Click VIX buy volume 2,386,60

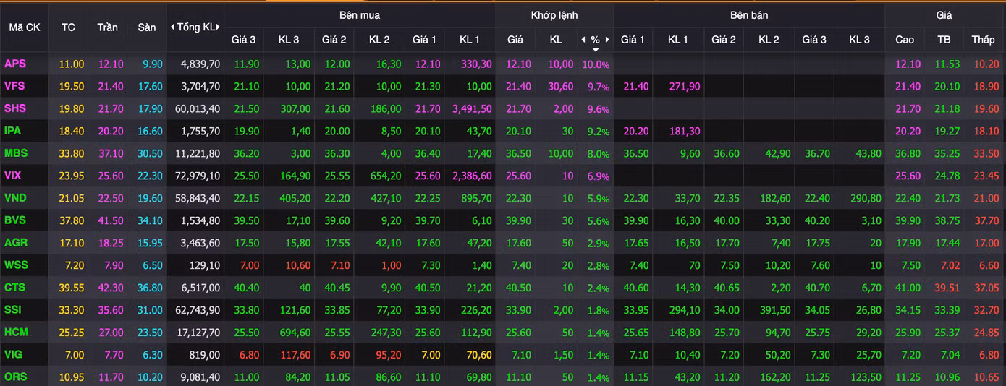[472, 176]
